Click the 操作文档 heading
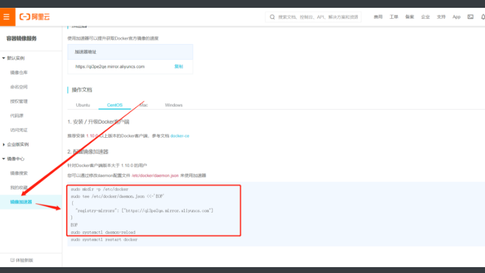485x273 pixels. point(82,90)
